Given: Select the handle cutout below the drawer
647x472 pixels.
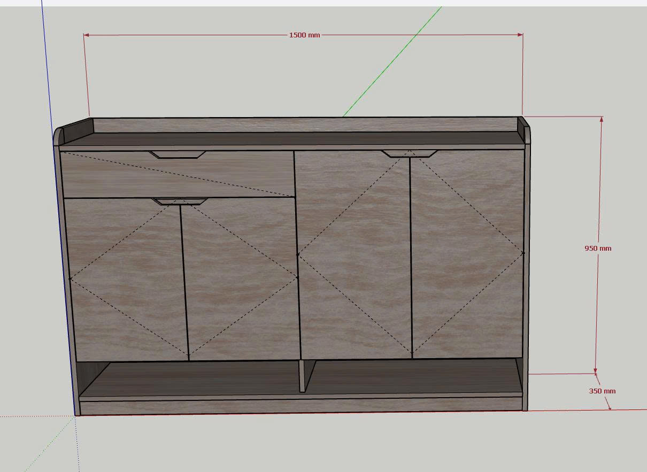Looking at the screenshot, I should click(180, 202).
